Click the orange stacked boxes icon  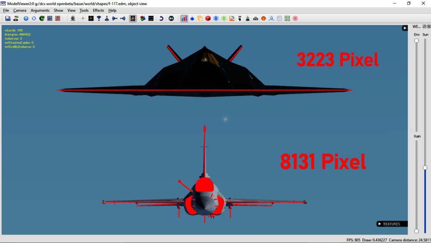(200, 19)
